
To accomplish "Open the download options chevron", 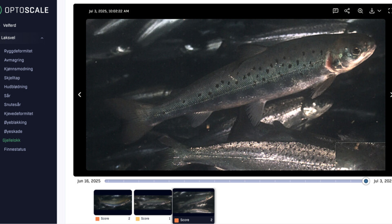I will click(379, 11).
